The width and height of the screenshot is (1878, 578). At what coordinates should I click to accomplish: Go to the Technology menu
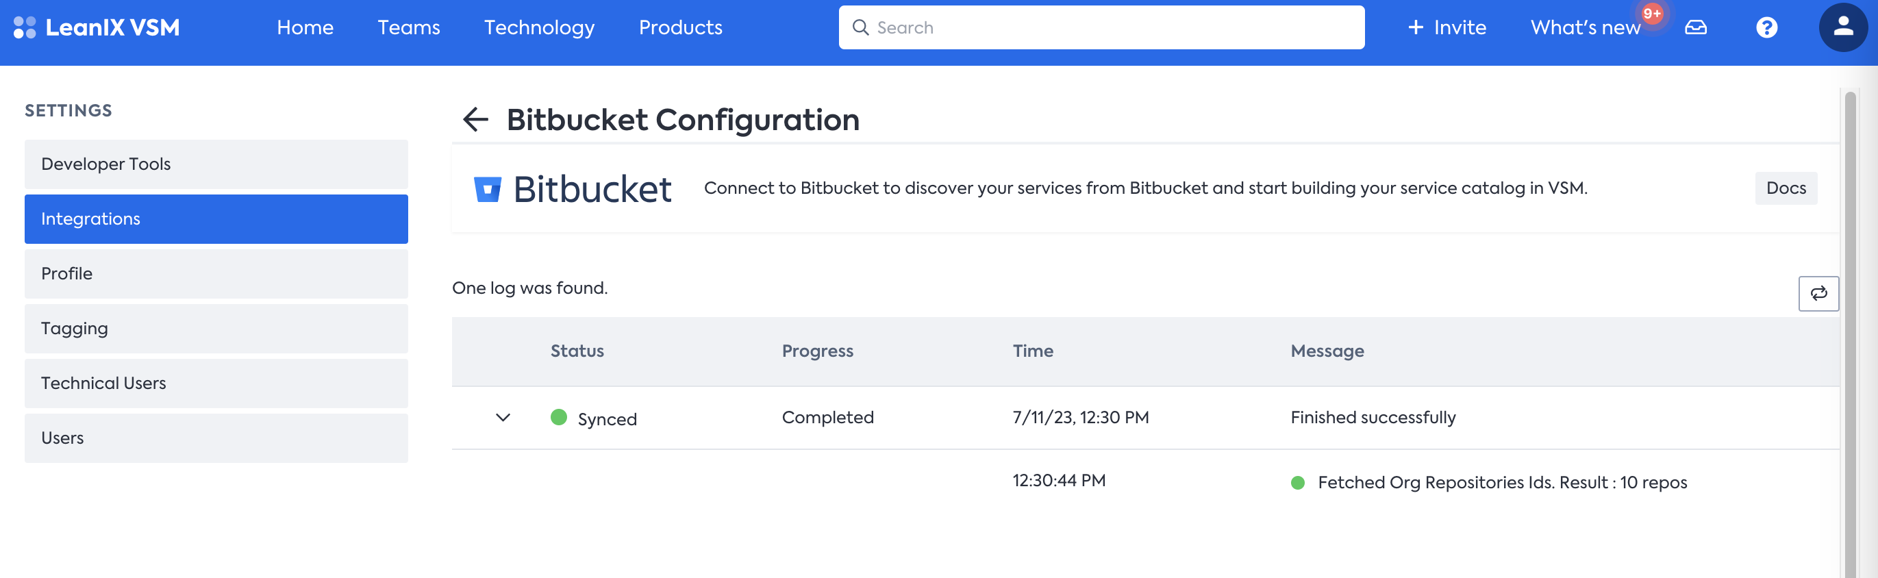[x=539, y=27]
